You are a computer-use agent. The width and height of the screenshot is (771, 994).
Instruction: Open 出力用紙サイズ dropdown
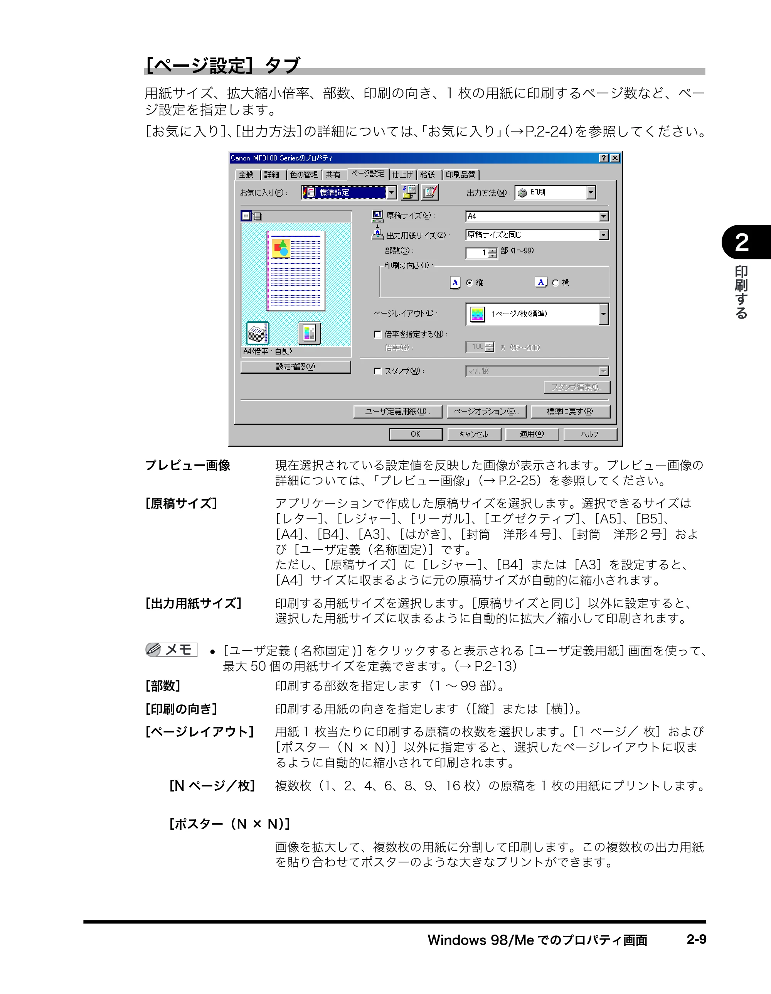coord(537,235)
